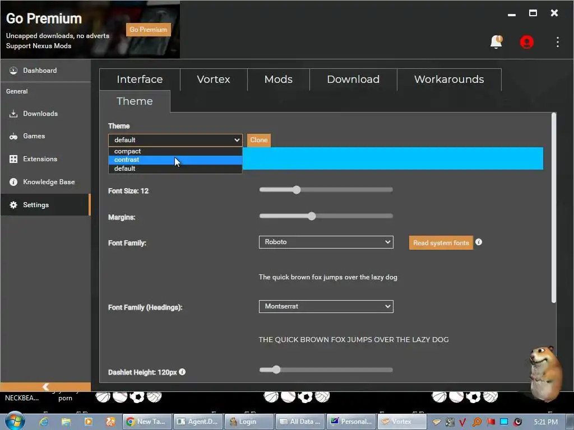Launch Internet Explorer from taskbar
The width and height of the screenshot is (574, 430).
(44, 421)
